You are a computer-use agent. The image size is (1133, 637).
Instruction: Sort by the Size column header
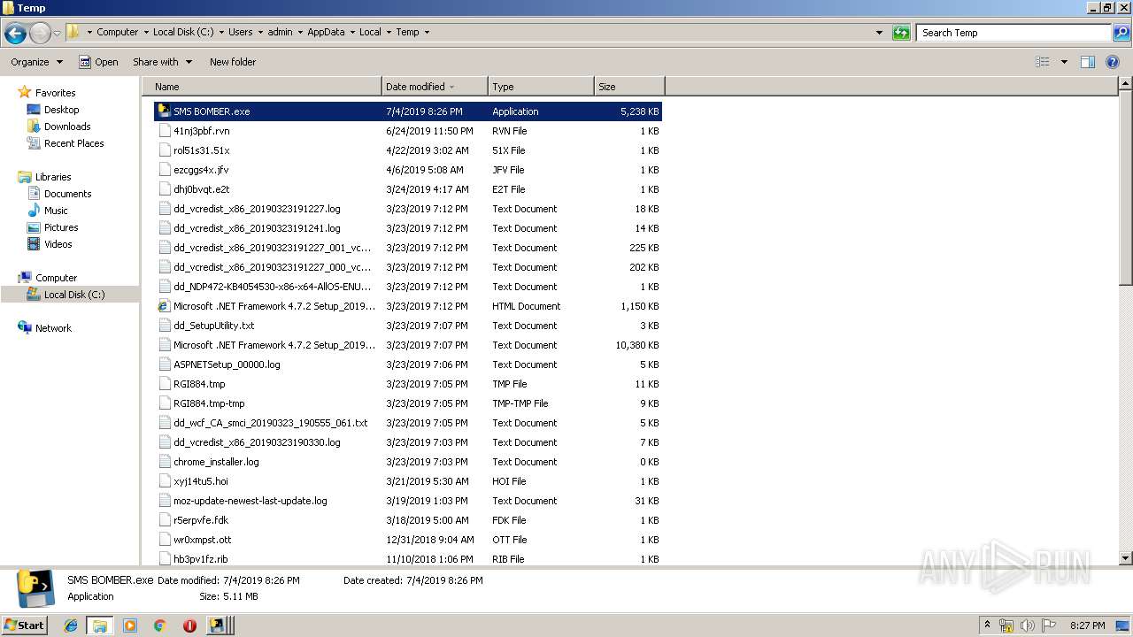click(629, 87)
